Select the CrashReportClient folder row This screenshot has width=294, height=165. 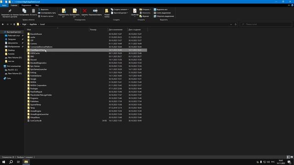point(87,50)
